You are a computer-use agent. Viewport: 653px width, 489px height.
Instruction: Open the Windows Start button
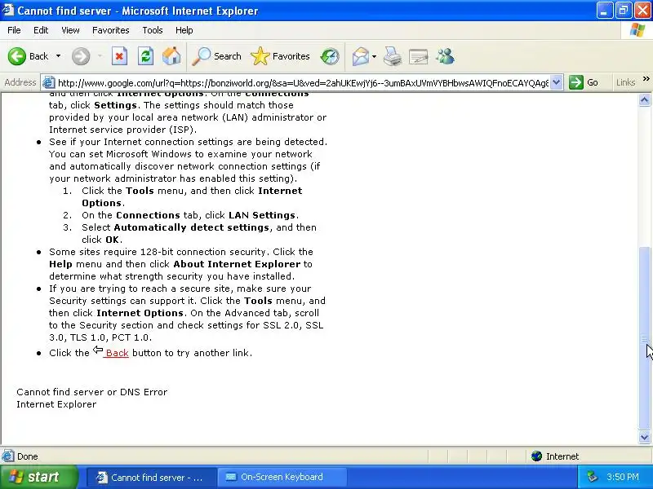(39, 477)
